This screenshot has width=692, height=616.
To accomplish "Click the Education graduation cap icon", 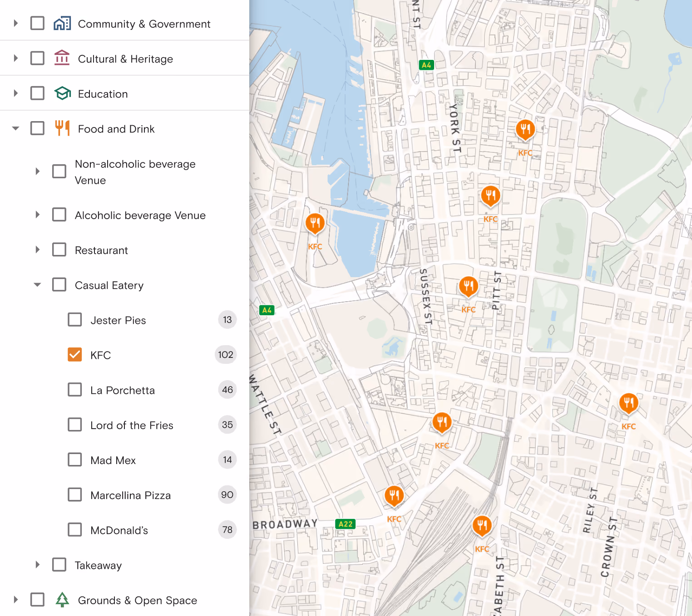I will click(x=62, y=93).
